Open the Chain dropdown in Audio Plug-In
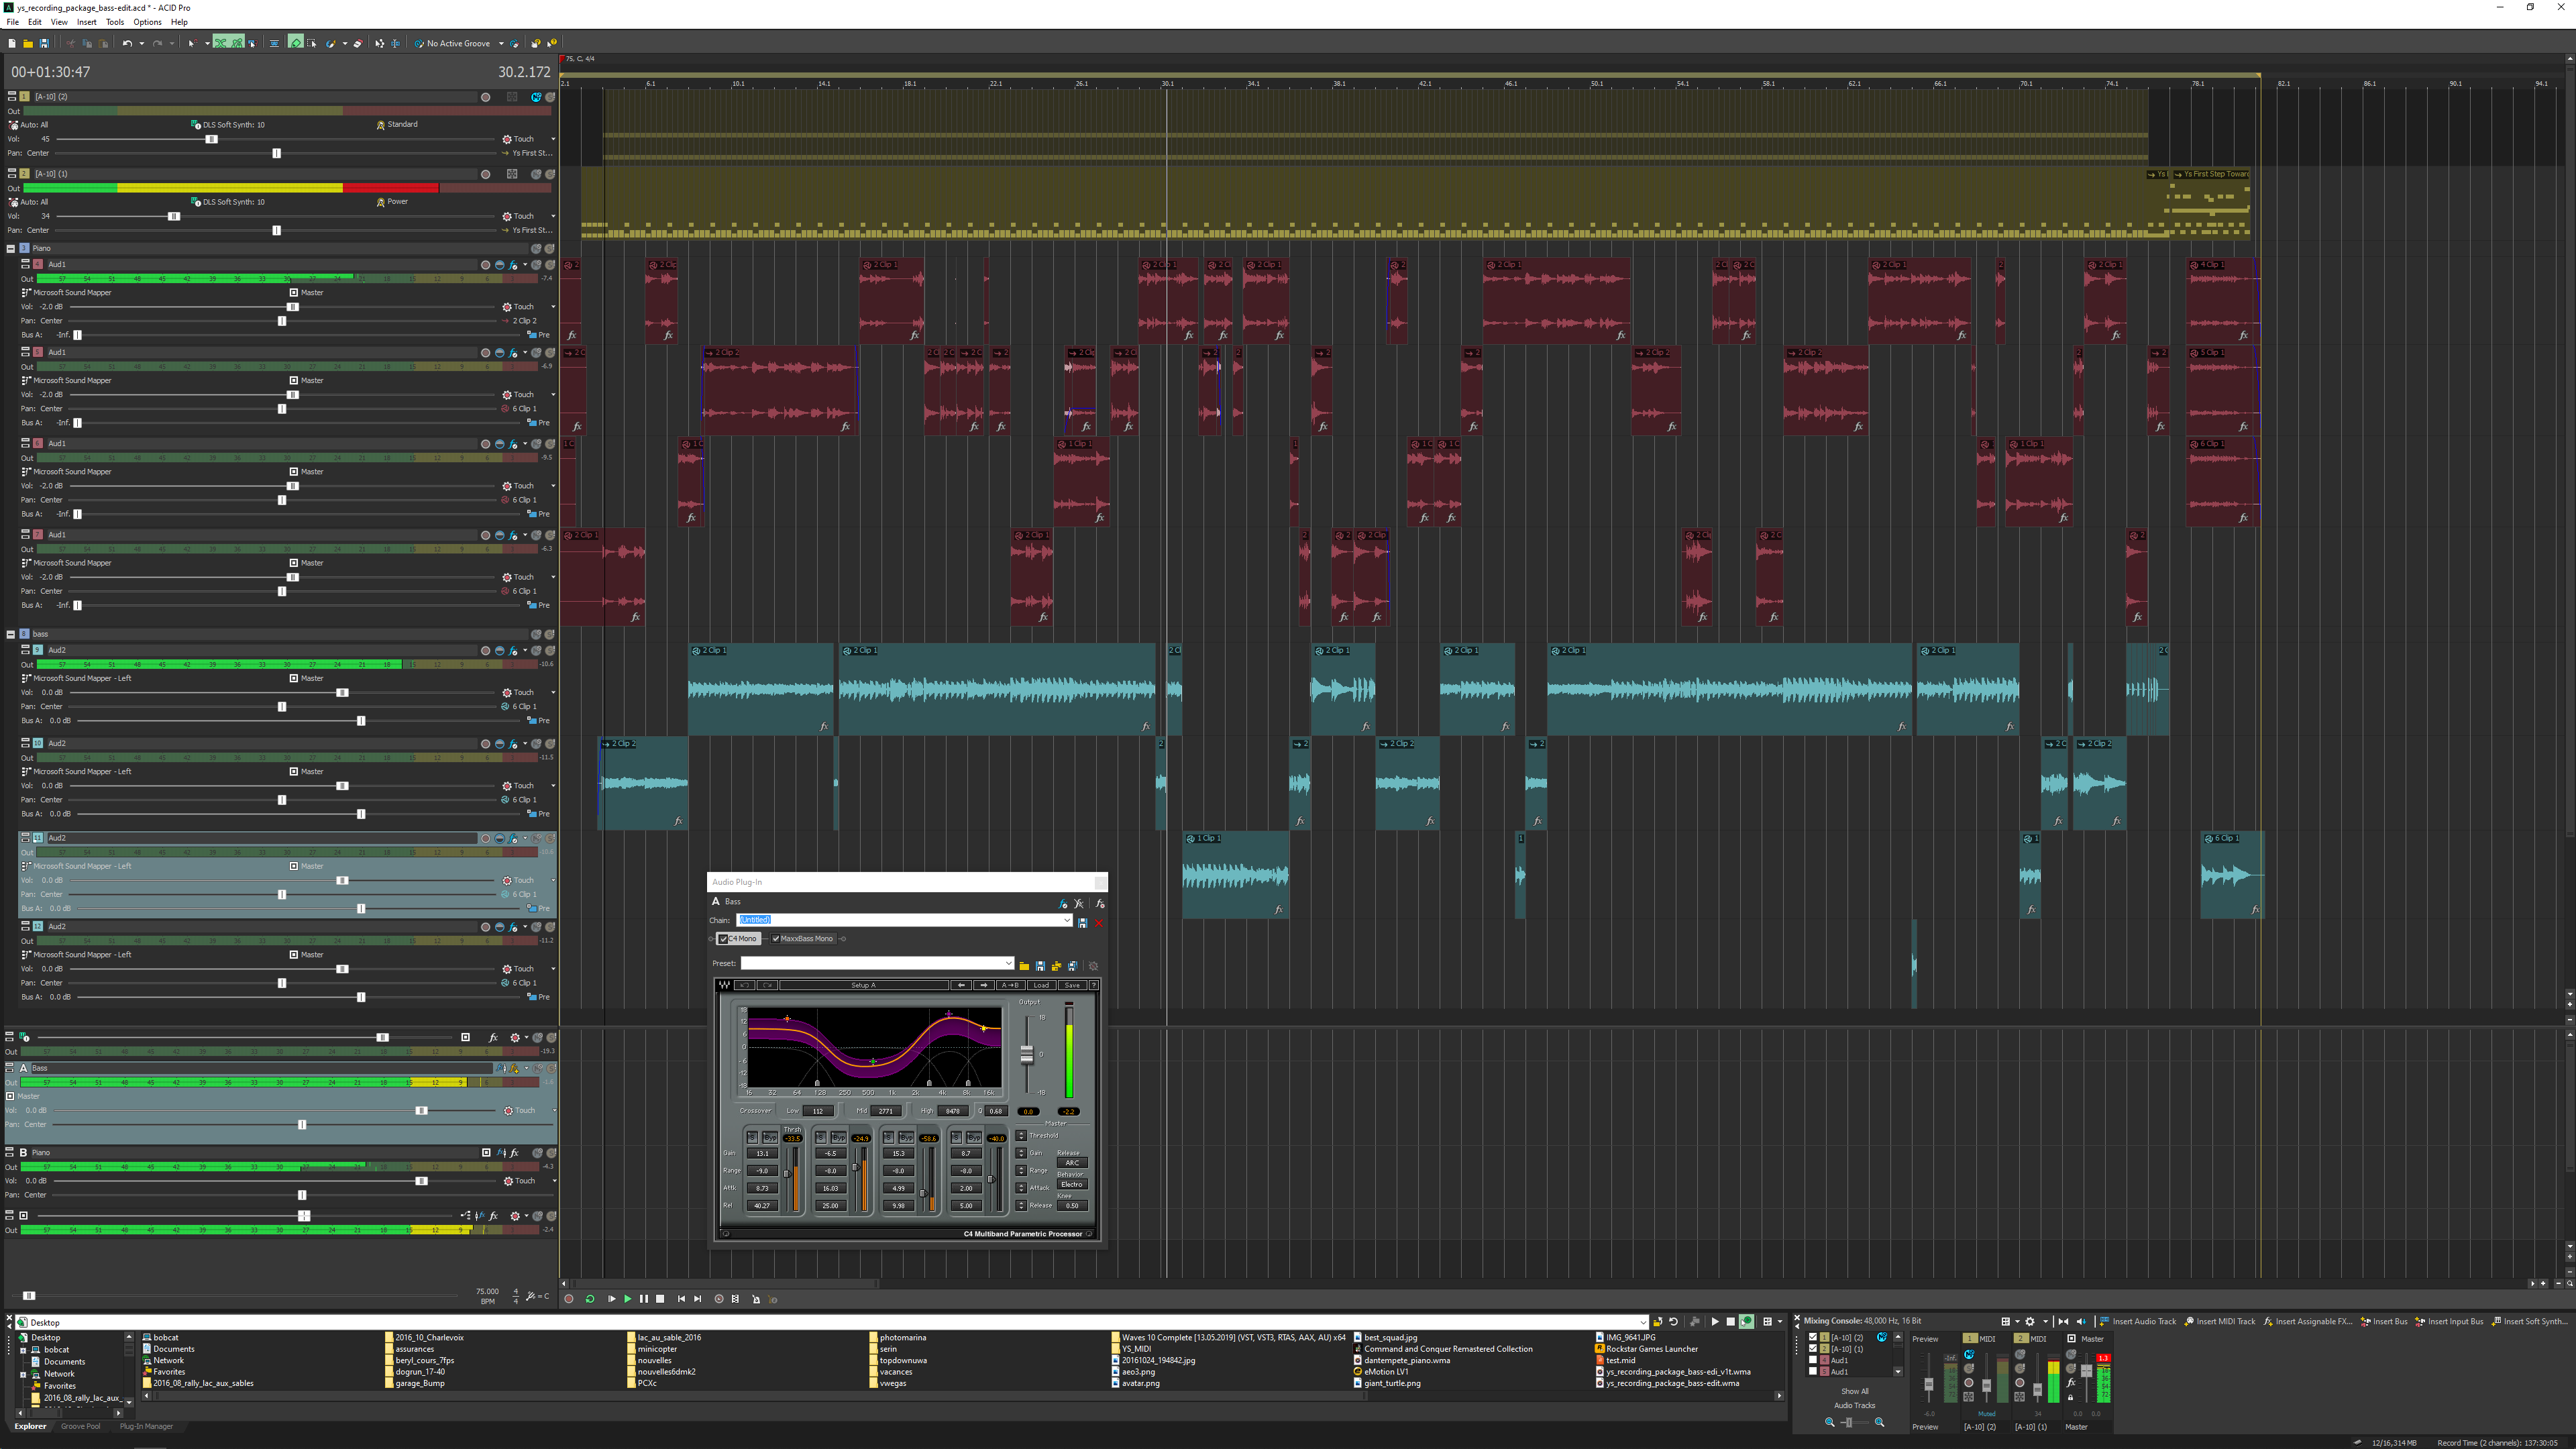 click(1068, 921)
